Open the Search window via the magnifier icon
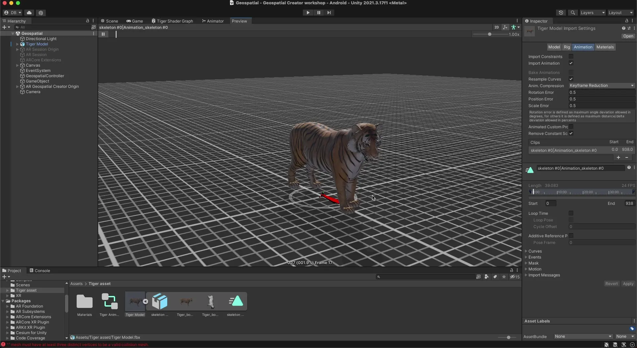Image resolution: width=637 pixels, height=348 pixels. point(573,12)
